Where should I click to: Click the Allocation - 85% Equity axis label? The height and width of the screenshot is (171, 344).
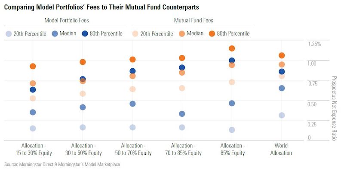click(x=233, y=149)
